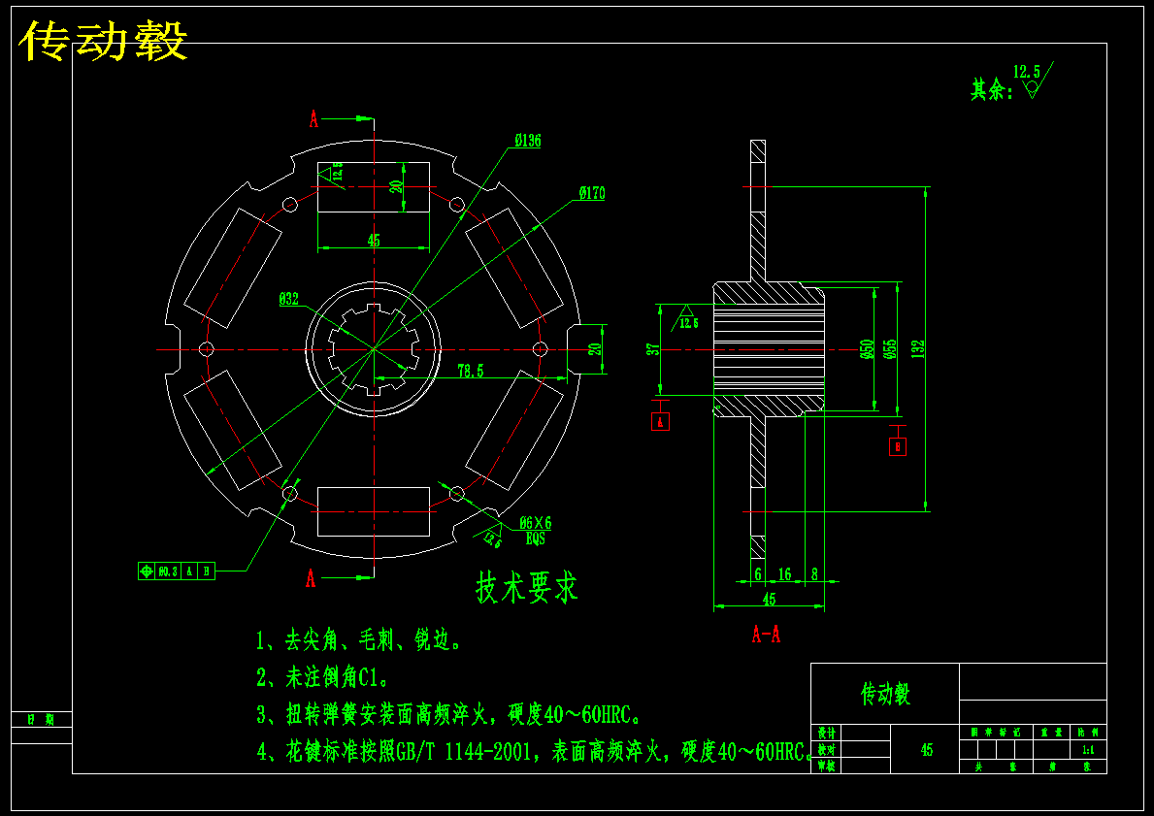This screenshot has width=1154, height=816.
Task: Click the 12.5 roughness symbol in section view
Action: tap(686, 316)
